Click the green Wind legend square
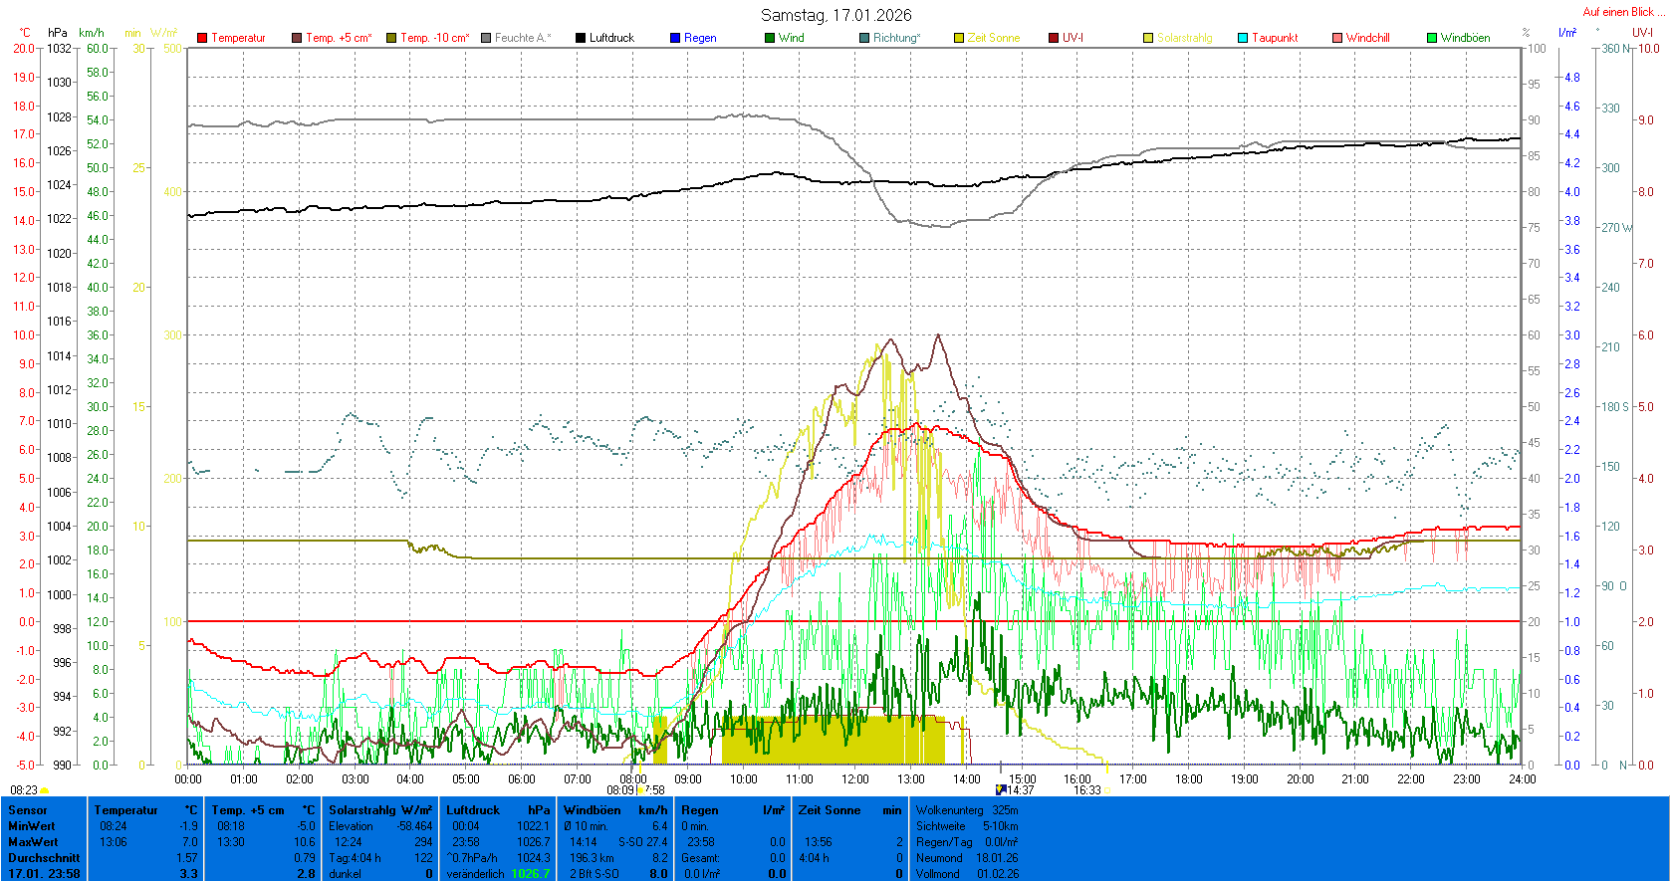1670x881 pixels. [x=770, y=38]
